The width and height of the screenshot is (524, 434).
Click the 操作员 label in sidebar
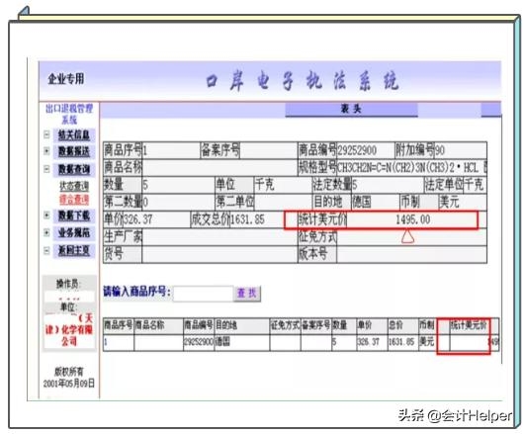click(68, 284)
